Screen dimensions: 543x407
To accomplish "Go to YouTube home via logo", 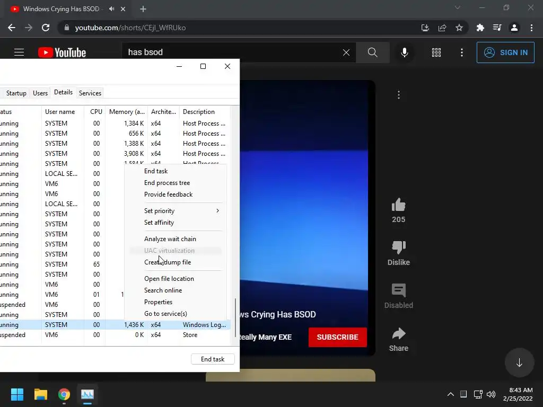I will 62,52.
